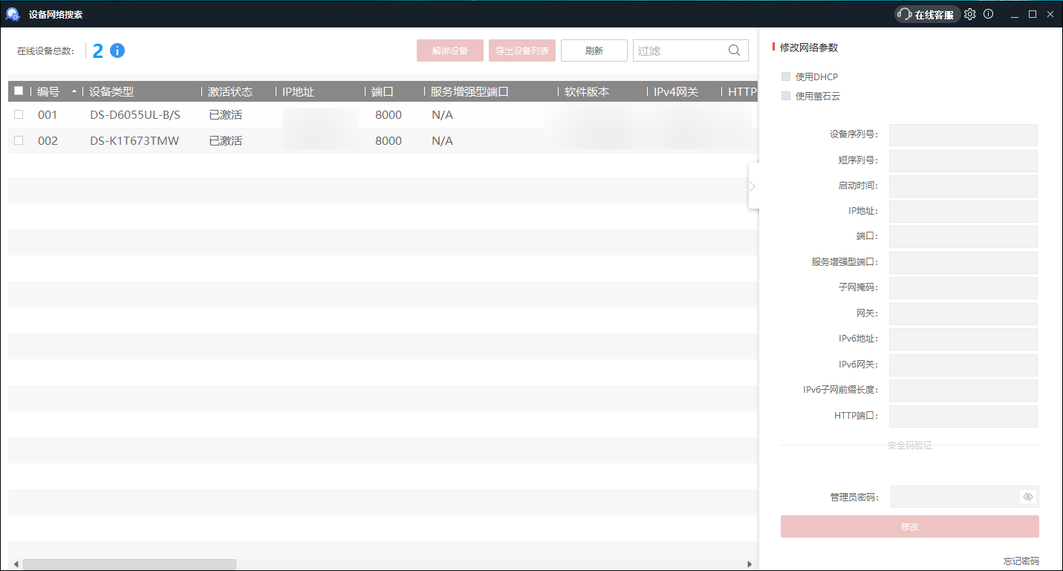The height and width of the screenshot is (571, 1063).
Task: Toggle password visibility eye icon
Action: click(x=1028, y=497)
